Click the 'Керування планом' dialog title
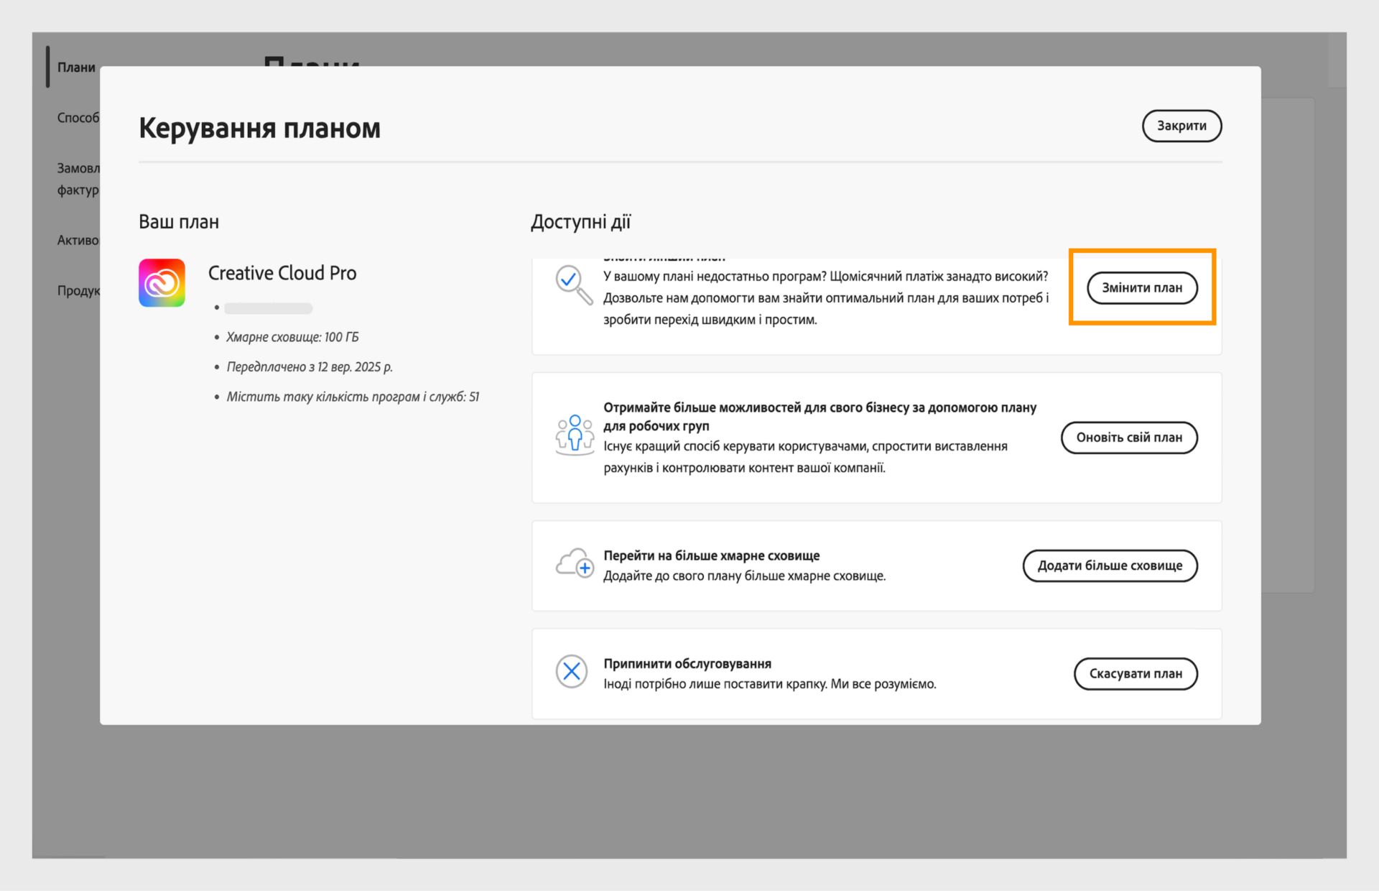This screenshot has height=891, width=1379. (259, 128)
